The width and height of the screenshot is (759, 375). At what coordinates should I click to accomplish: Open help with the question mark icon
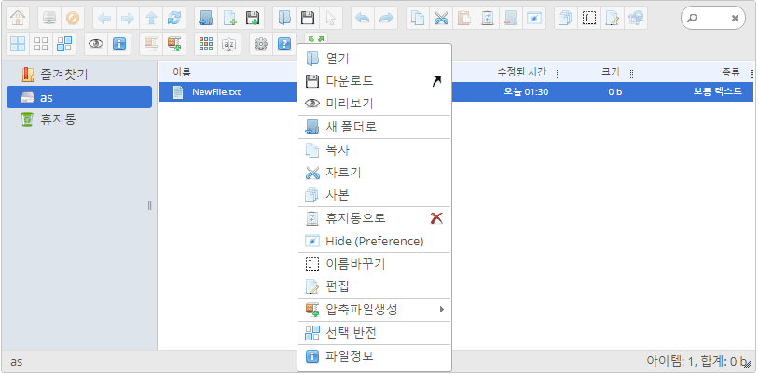(x=284, y=44)
